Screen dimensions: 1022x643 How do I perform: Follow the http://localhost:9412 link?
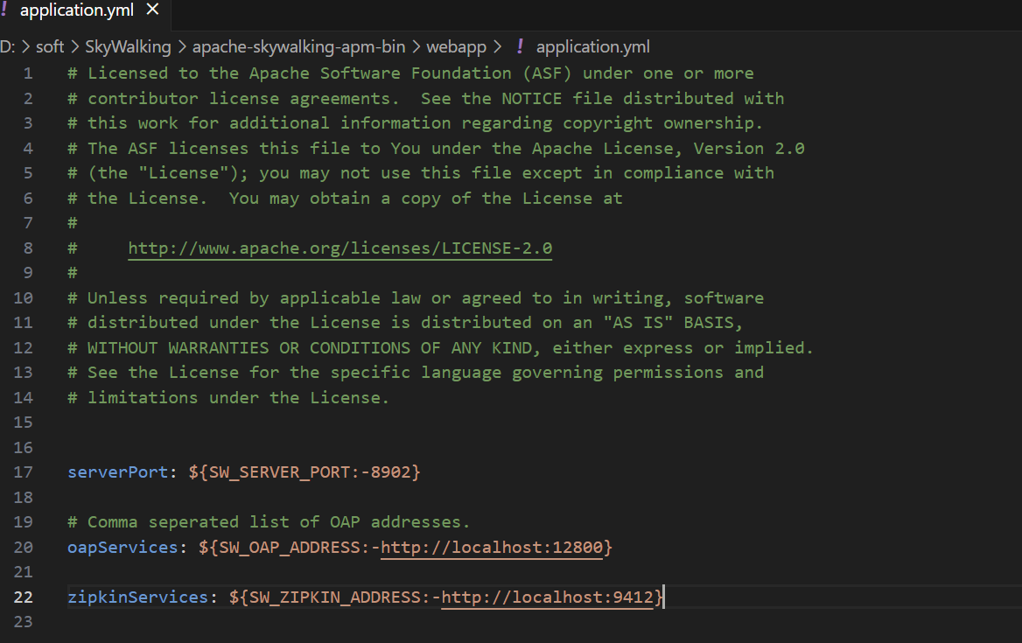tap(548, 597)
